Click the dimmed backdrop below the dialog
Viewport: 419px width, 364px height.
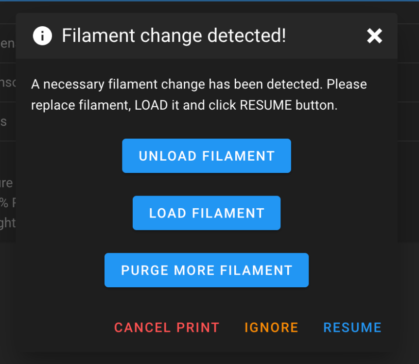tap(209, 358)
